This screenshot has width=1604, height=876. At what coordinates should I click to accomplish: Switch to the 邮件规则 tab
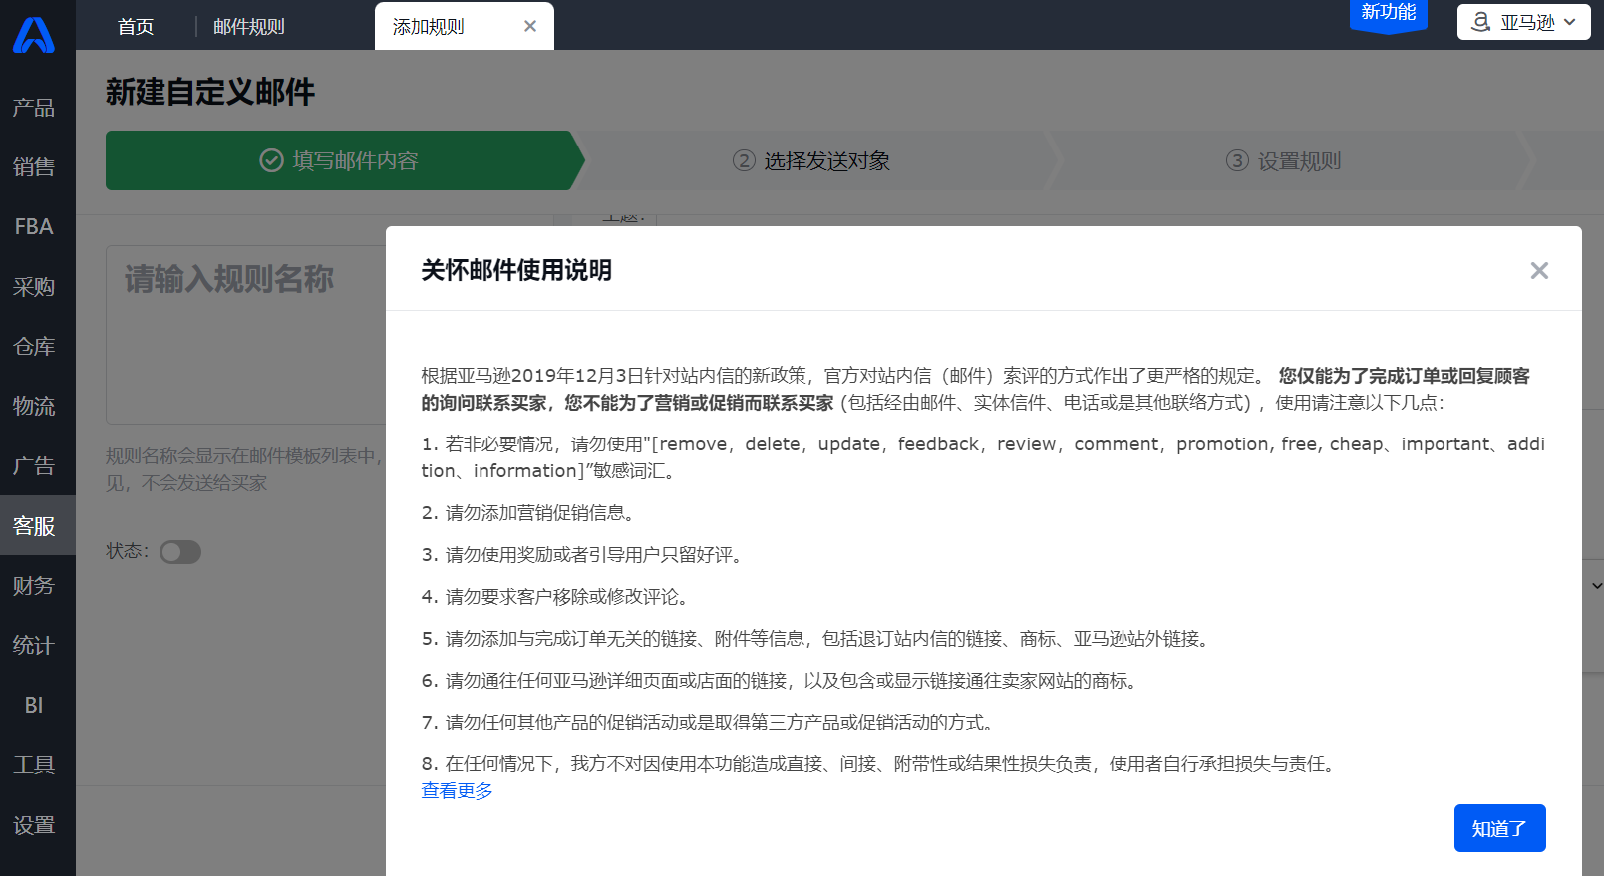249,26
